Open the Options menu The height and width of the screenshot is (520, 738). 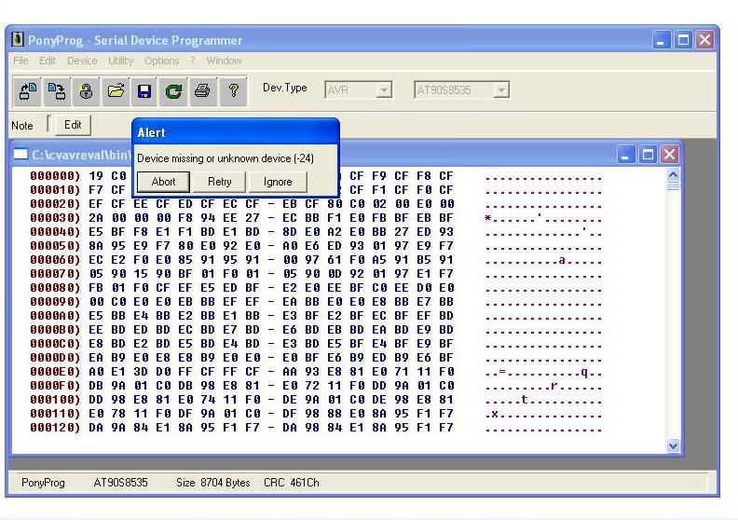pyautogui.click(x=162, y=61)
